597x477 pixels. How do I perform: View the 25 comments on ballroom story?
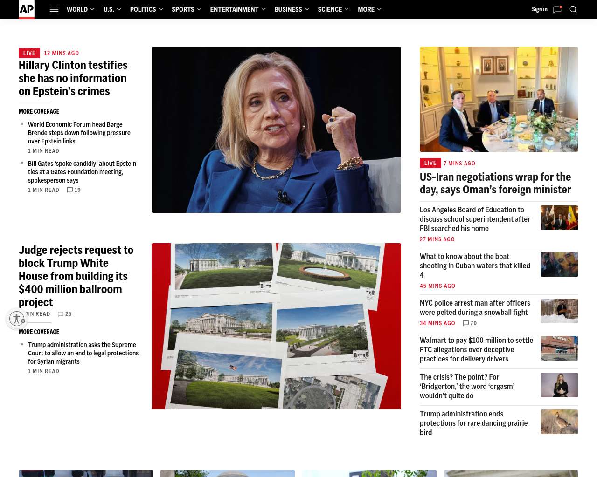click(x=64, y=314)
